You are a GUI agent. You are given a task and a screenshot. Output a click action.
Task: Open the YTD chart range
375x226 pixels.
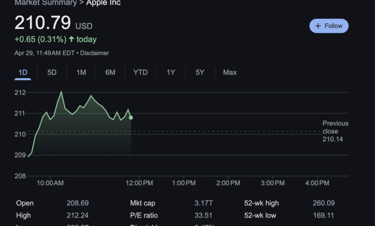(x=140, y=73)
